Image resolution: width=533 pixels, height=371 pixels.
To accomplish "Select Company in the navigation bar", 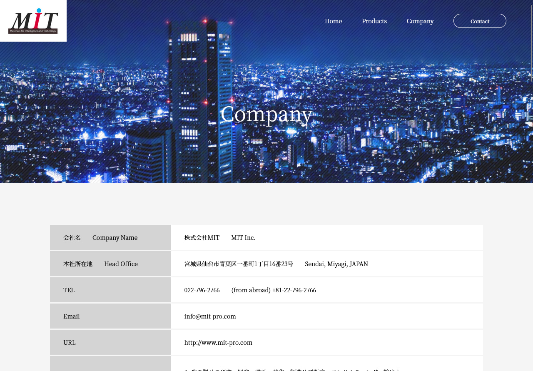I will tap(420, 21).
